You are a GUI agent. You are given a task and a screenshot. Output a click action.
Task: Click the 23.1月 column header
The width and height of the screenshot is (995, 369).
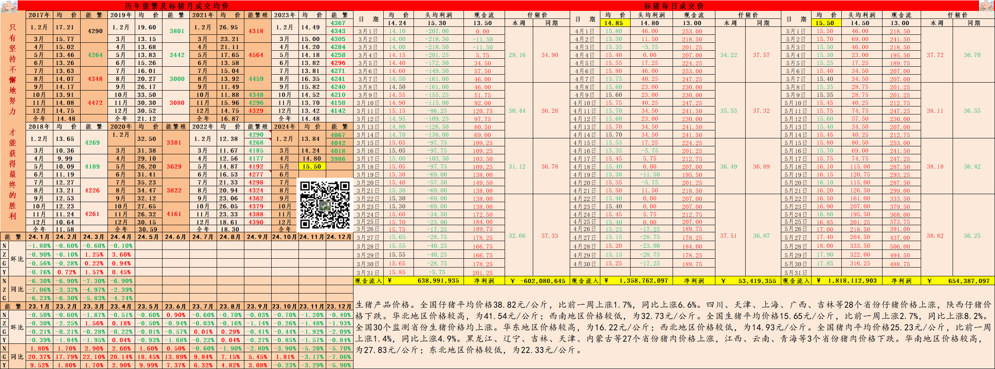coord(39,307)
